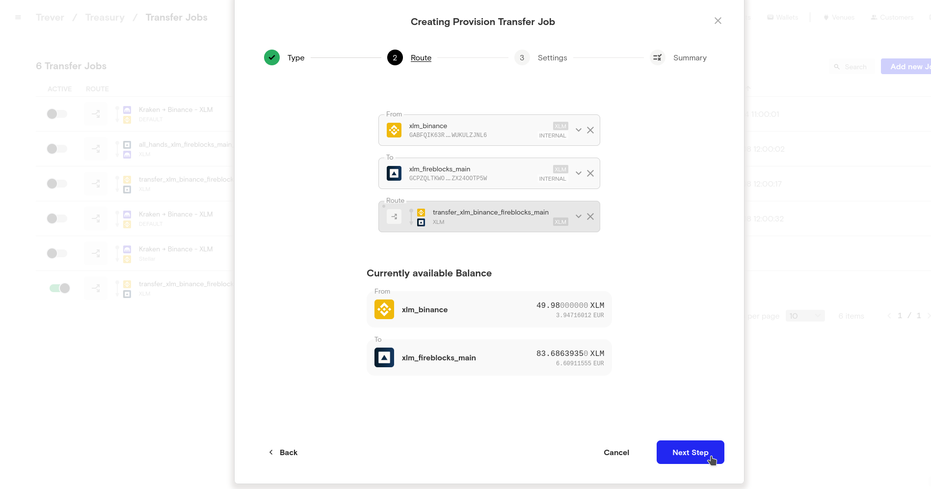Clear the To wallet xlm_fireblocks_main

[590, 173]
